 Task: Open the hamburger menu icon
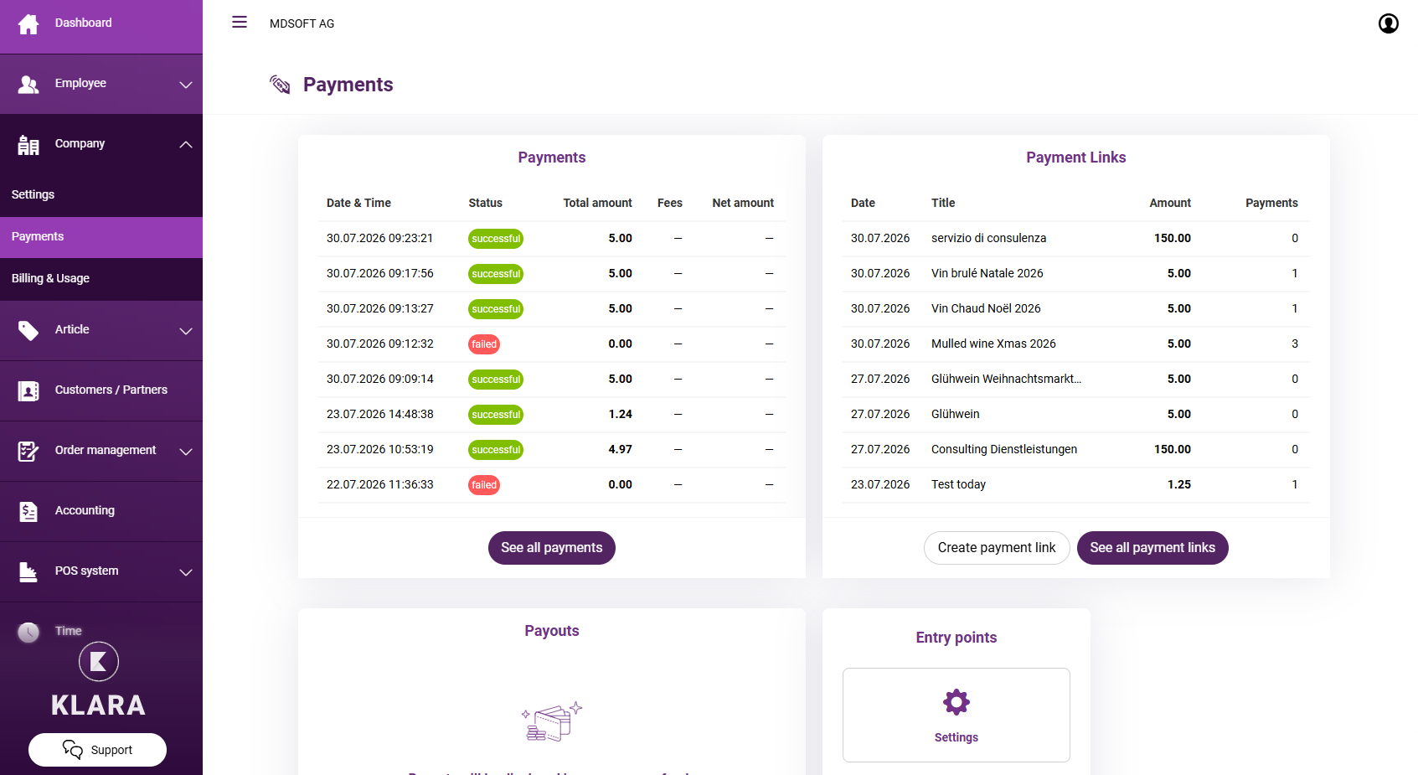(x=240, y=23)
